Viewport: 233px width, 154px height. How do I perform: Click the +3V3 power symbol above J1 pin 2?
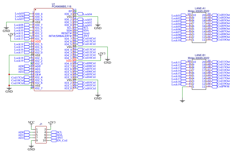[x=52, y=122]
